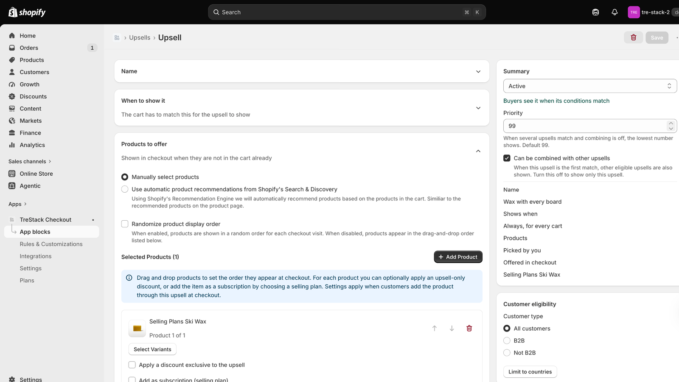This screenshot has width=679, height=382.
Task: Focus the Search bar
Action: click(347, 12)
